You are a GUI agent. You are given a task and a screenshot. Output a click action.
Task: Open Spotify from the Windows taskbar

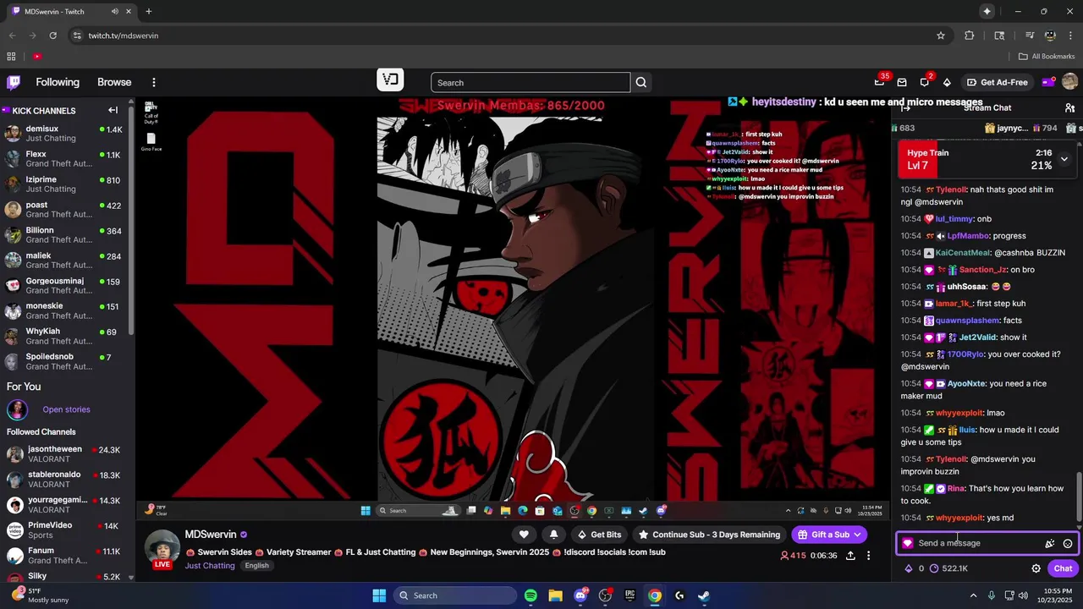(x=531, y=595)
